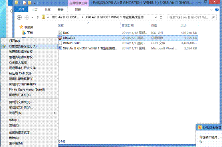Click the New folder quick access icon

click(x=30, y=2)
